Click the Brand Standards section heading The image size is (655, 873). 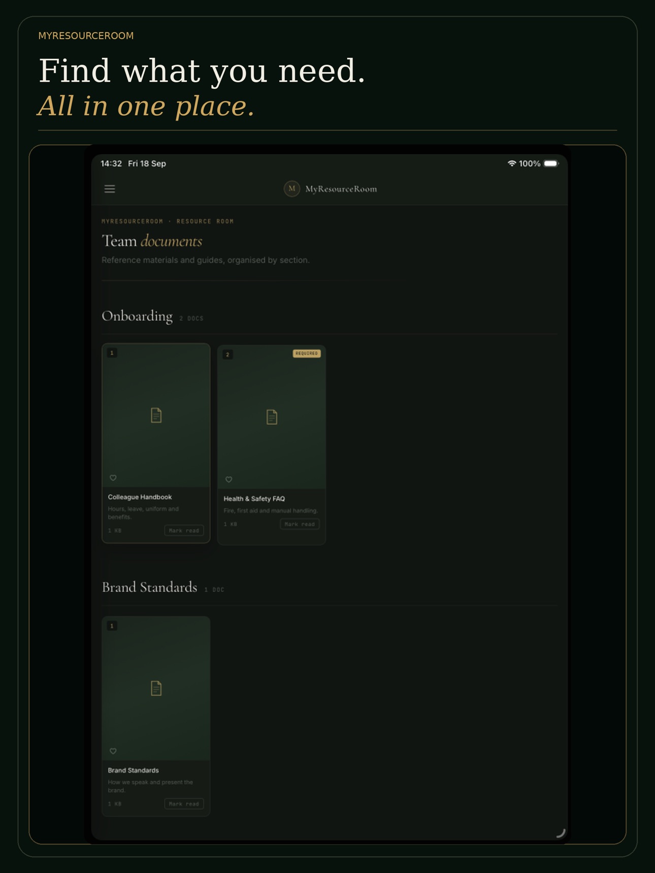pos(149,587)
